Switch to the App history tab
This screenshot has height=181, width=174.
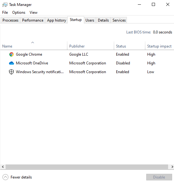[x=56, y=20]
